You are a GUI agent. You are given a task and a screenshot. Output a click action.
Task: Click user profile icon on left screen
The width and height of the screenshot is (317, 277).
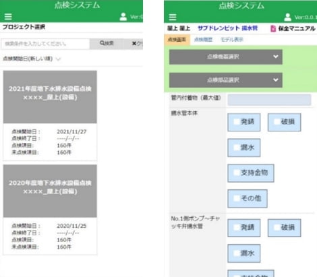(x=123, y=17)
